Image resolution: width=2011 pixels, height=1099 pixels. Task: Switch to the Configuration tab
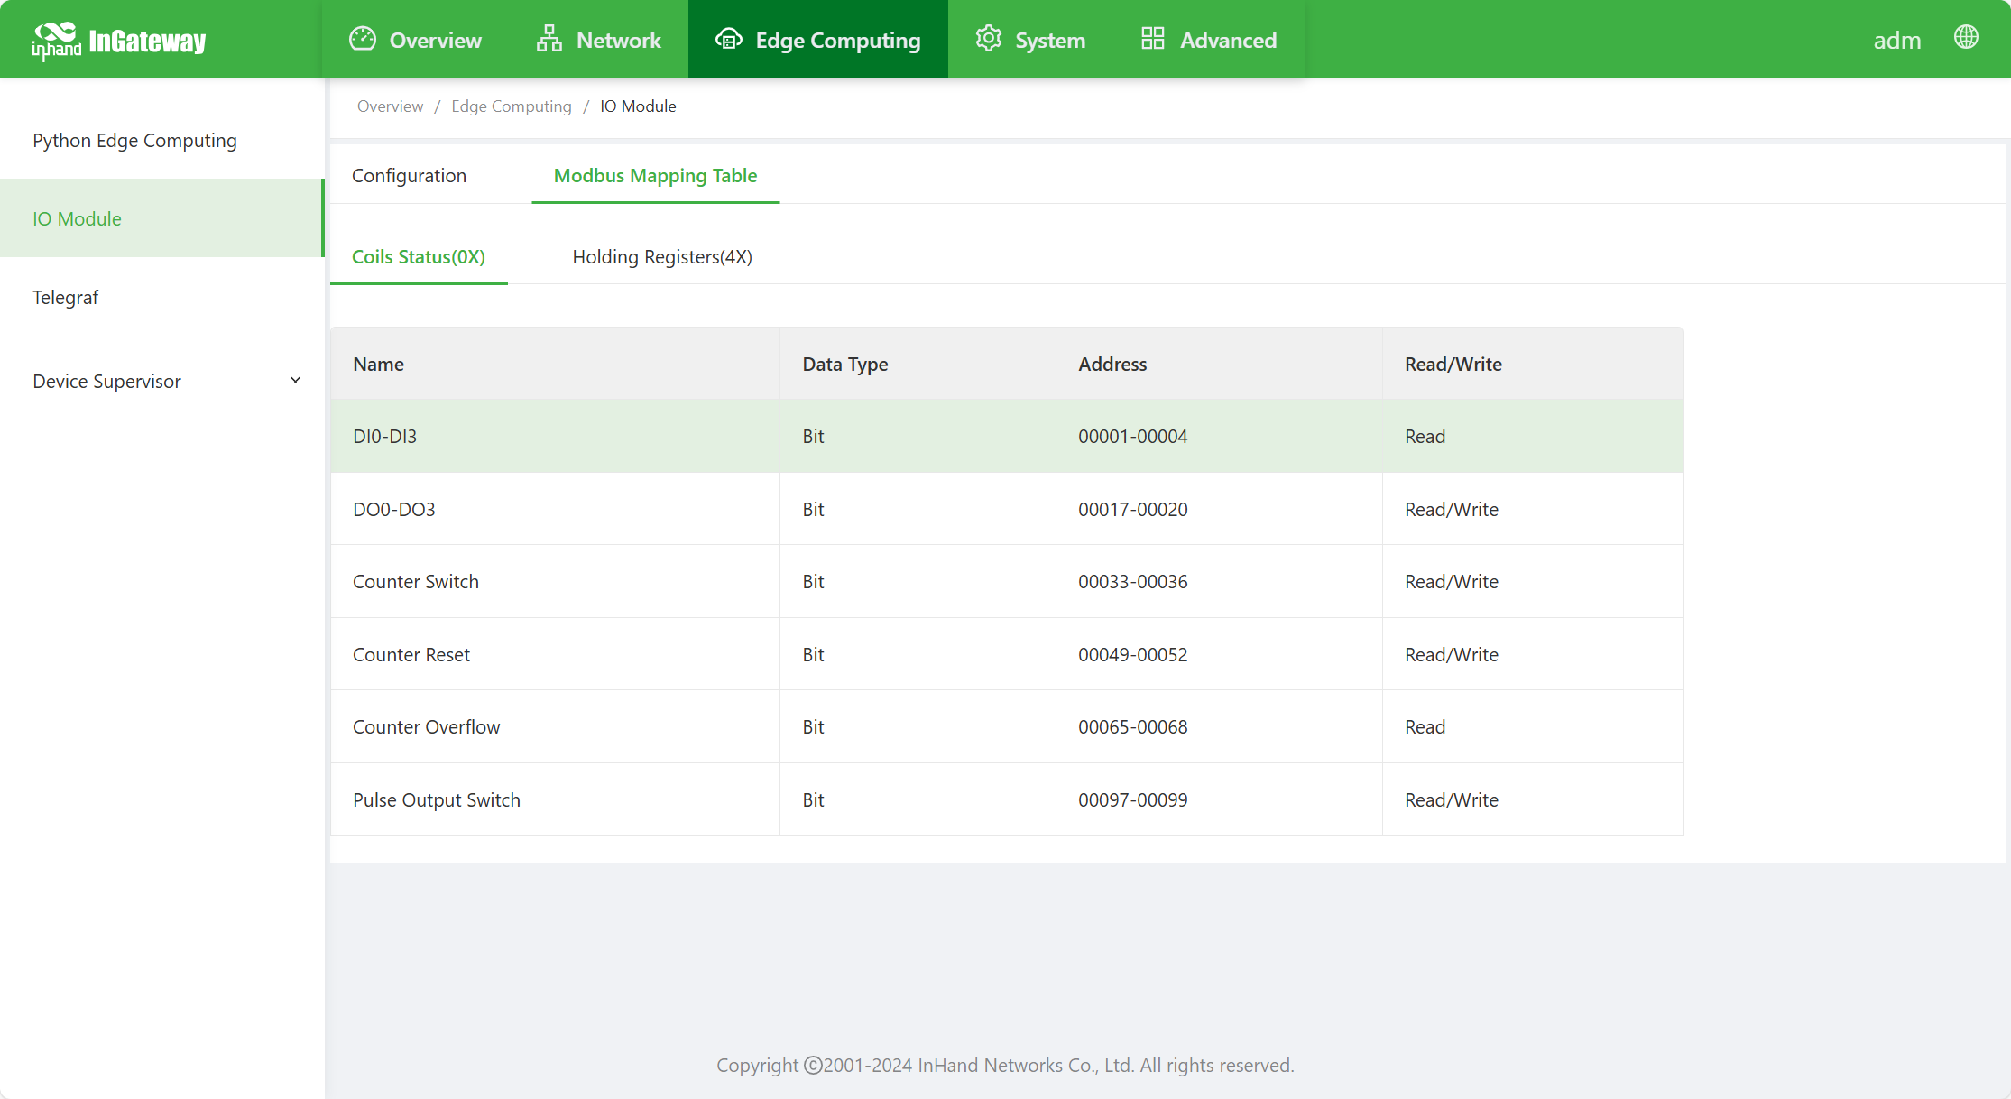409,176
